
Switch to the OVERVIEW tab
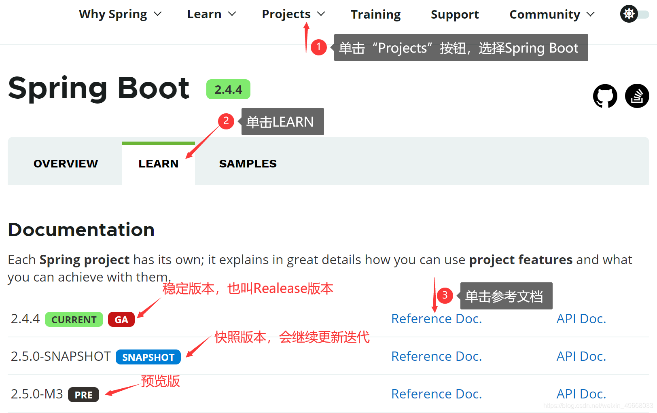(x=66, y=163)
